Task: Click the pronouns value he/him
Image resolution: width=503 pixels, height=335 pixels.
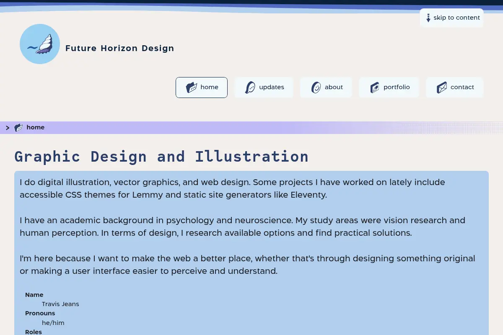Action: click(x=53, y=323)
